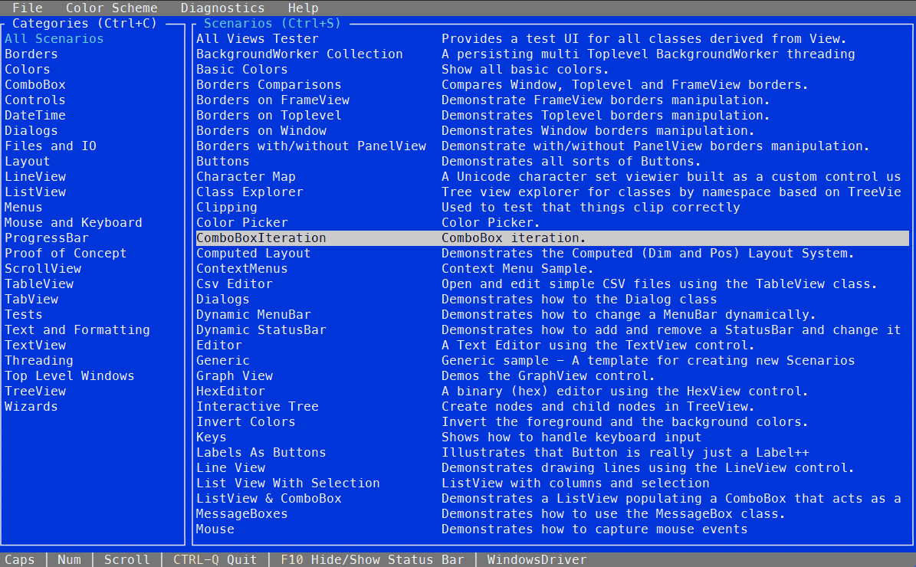Select the Threading category
The image size is (916, 567).
pyautogui.click(x=38, y=360)
